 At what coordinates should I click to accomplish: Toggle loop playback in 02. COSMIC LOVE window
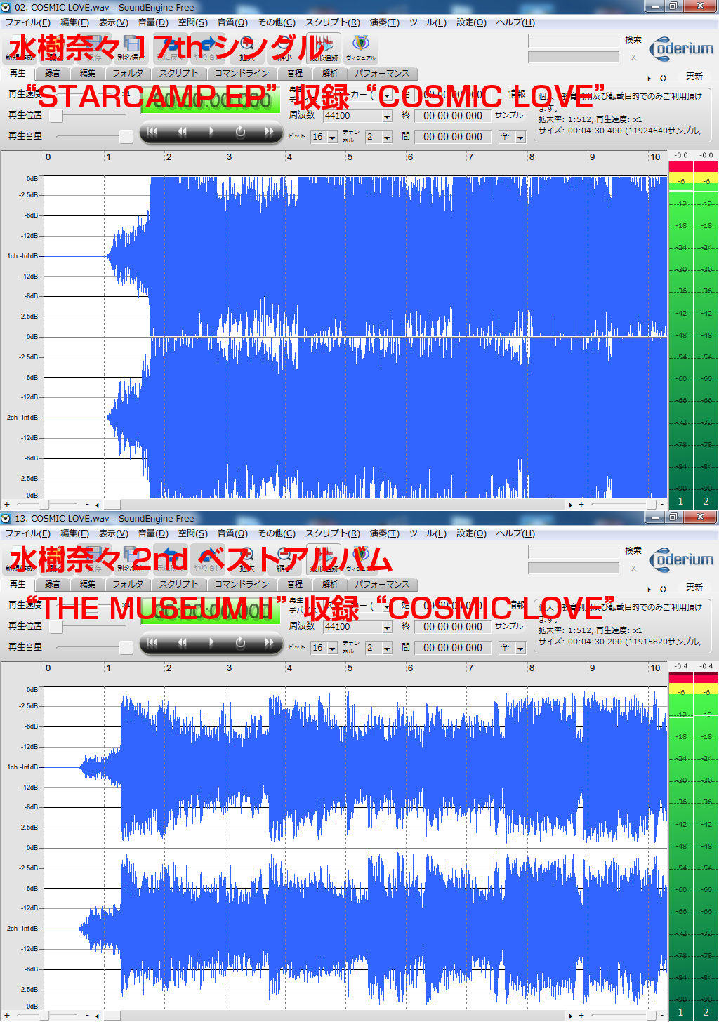click(240, 132)
